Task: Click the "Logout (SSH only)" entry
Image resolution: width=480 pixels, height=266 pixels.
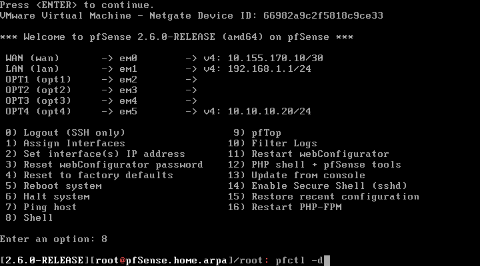Action: 73,132
